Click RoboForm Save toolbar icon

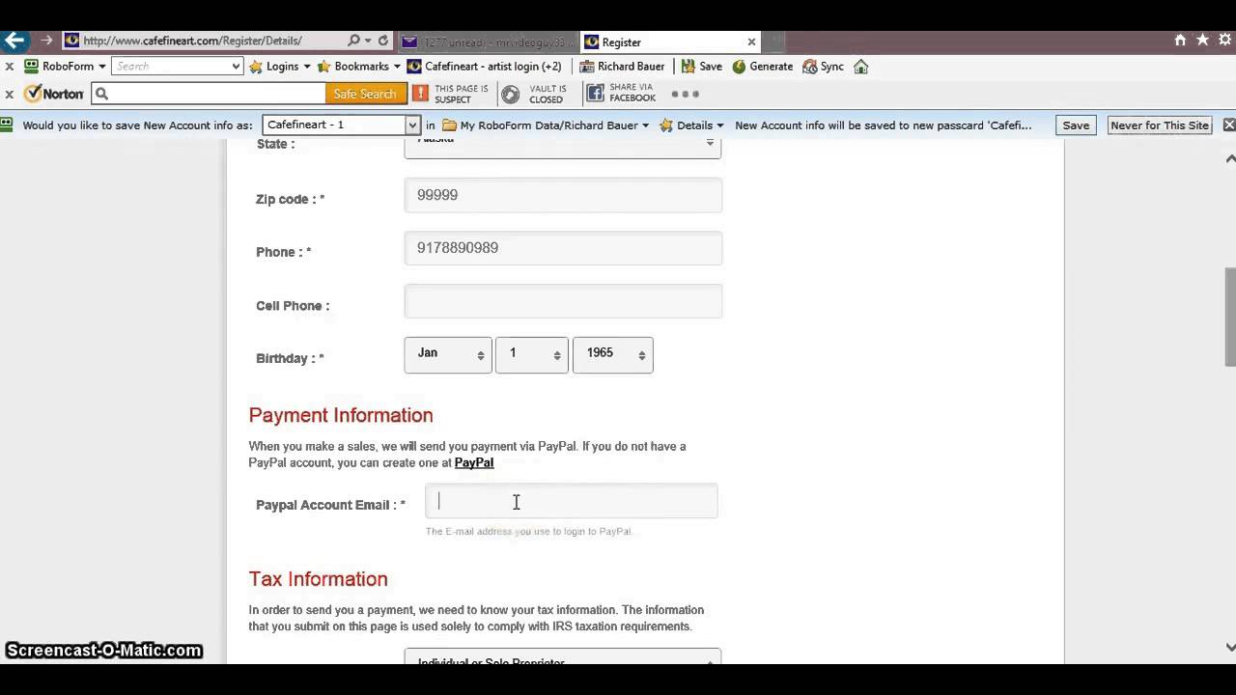coord(702,67)
